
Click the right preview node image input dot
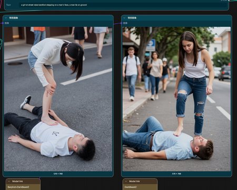121,23
